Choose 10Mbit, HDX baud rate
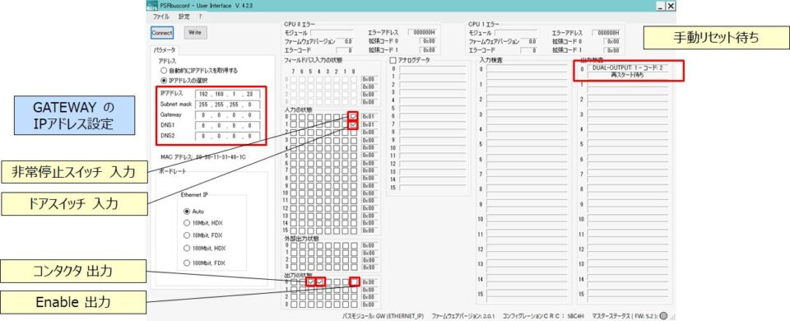 click(x=187, y=223)
